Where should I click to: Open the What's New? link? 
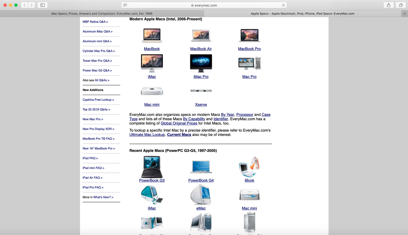(x=103, y=197)
